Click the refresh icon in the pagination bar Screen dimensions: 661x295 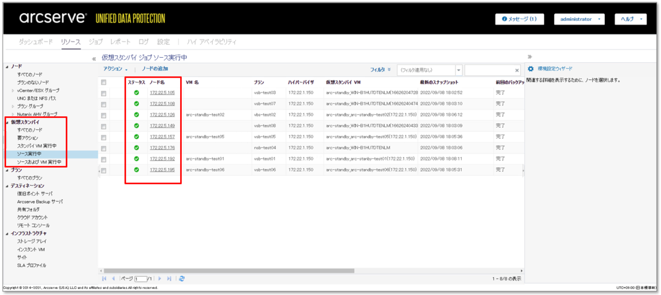point(182,278)
